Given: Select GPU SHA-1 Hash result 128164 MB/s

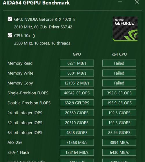Looking at the screenshot, I should pyautogui.click(x=77, y=152).
